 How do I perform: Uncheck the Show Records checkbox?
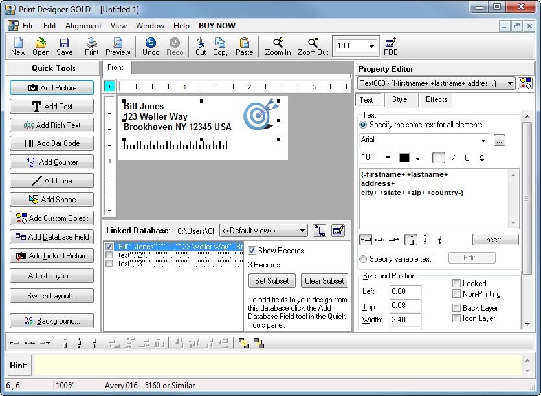pos(252,251)
